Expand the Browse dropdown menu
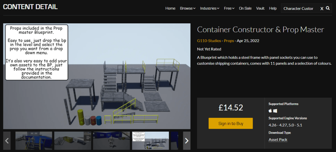This screenshot has width=336, height=152. (x=188, y=8)
